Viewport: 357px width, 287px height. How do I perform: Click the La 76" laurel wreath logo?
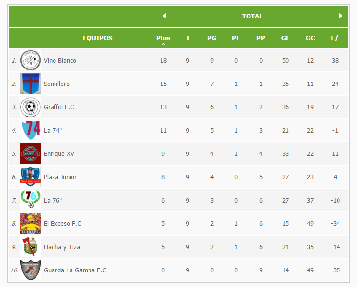[x=31, y=200]
